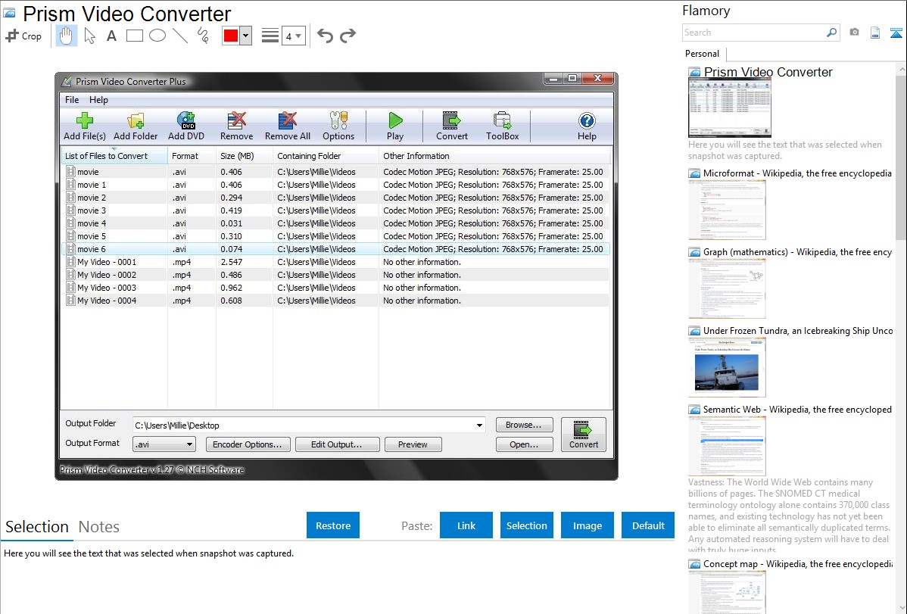Click the Preview button
907x614 pixels.
[413, 444]
